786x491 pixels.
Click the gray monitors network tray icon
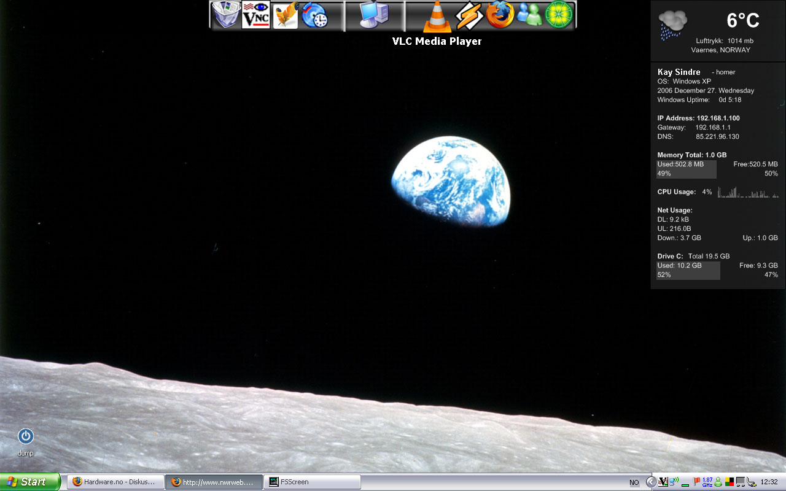(x=741, y=482)
